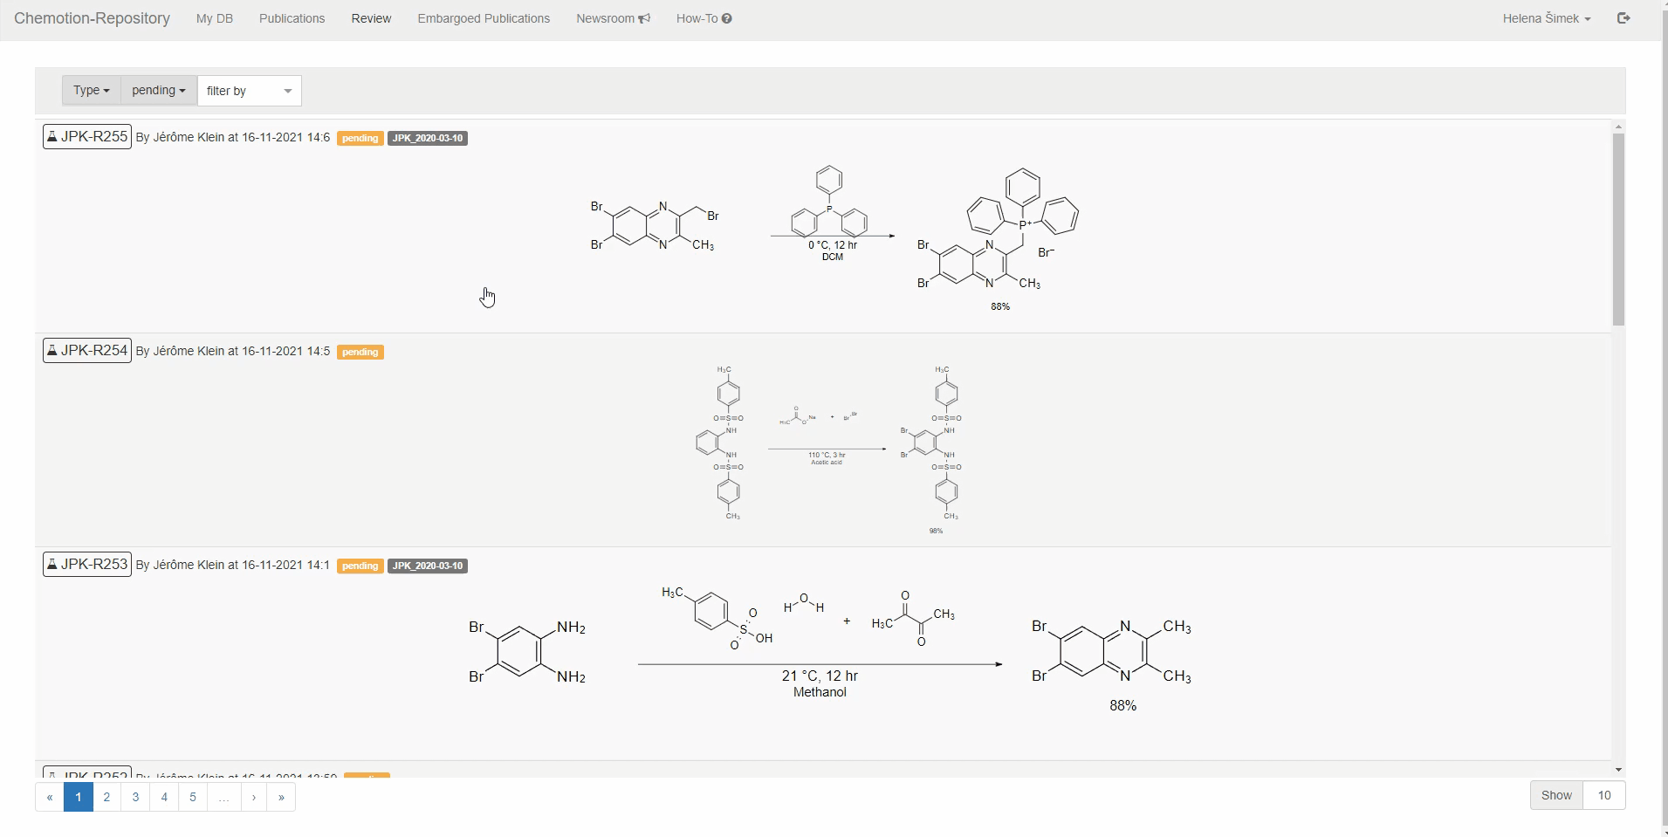1668x837 pixels.
Task: Go to page 3 of results
Action: click(x=135, y=797)
